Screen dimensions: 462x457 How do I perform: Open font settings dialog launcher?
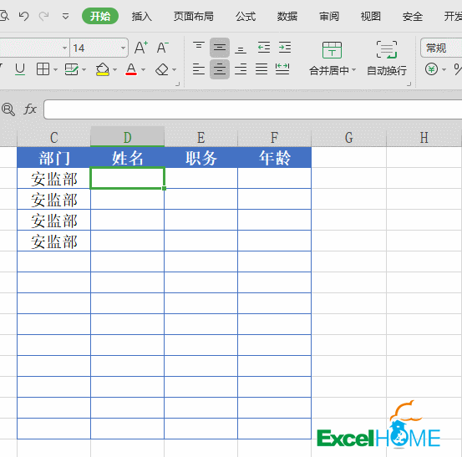click(x=177, y=84)
